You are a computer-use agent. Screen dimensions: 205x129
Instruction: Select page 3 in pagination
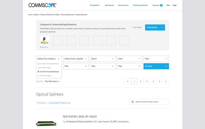[x=147, y=81]
